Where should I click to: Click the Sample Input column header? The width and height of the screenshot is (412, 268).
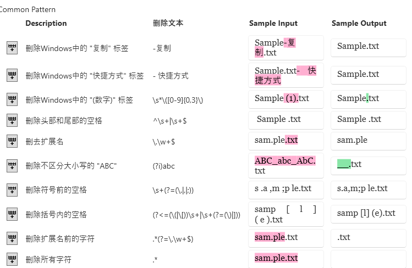(x=273, y=23)
